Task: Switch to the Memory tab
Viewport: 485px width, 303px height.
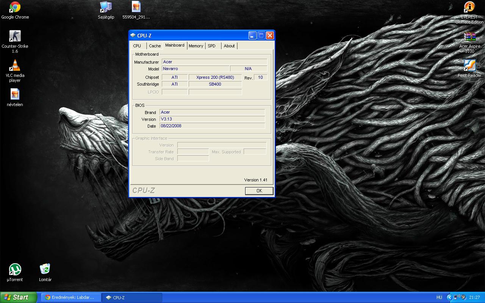Action: coord(196,46)
